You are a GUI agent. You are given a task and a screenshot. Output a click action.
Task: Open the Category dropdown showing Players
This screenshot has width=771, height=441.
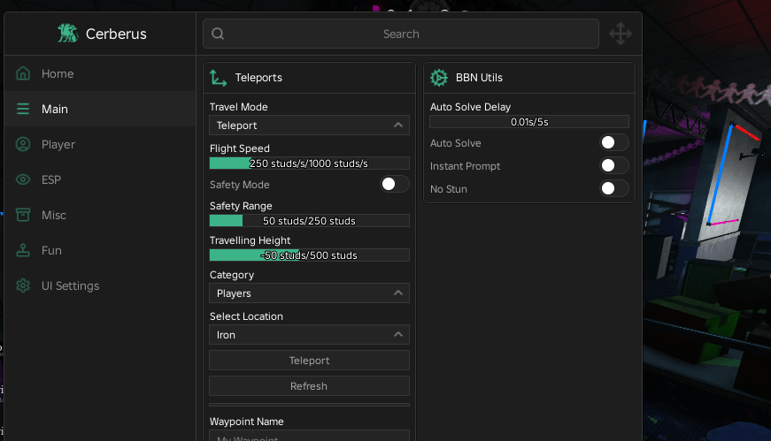309,293
